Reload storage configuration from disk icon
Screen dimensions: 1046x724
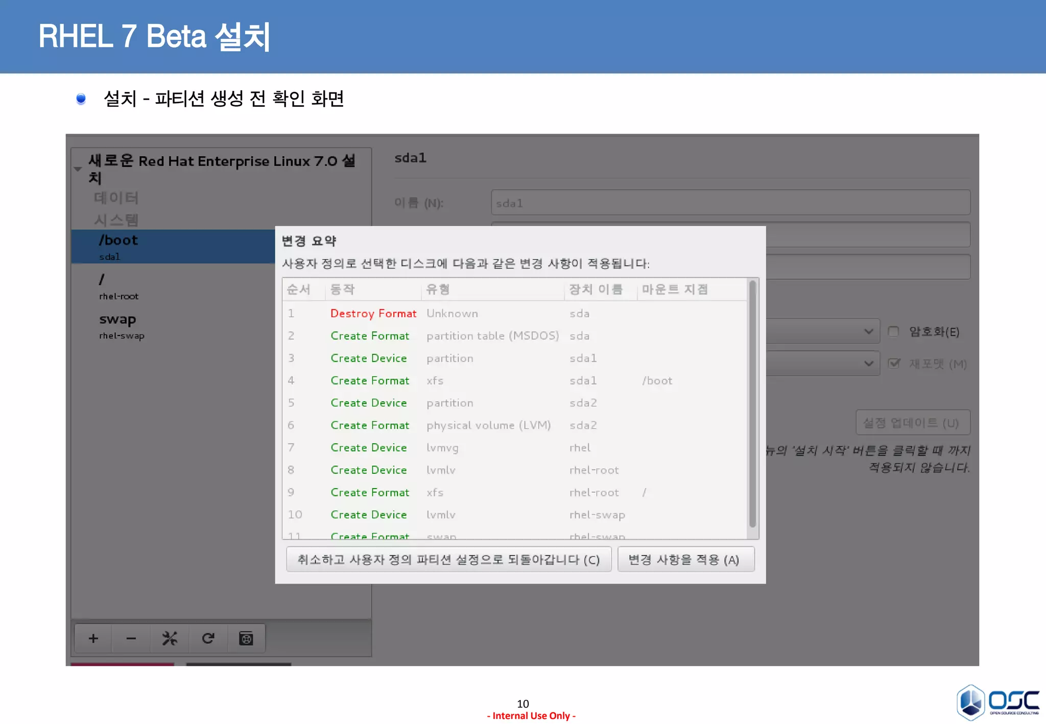[208, 638]
